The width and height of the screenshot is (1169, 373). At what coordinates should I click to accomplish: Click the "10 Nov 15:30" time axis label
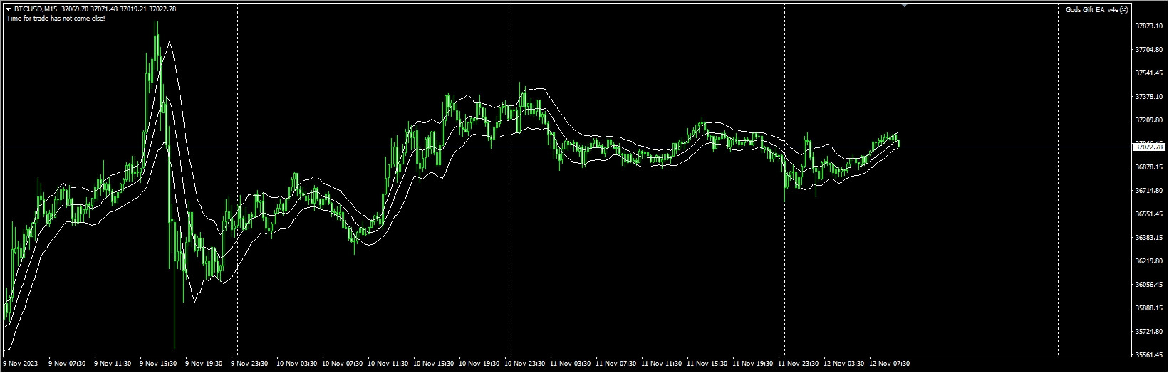(433, 364)
